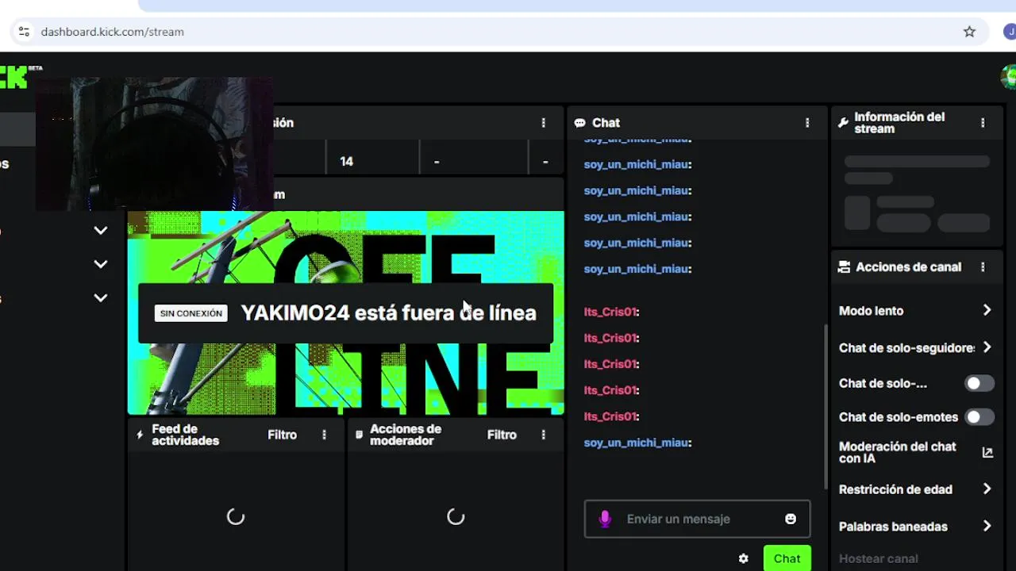Open chat settings gear icon
This screenshot has height=571, width=1016.
click(743, 558)
